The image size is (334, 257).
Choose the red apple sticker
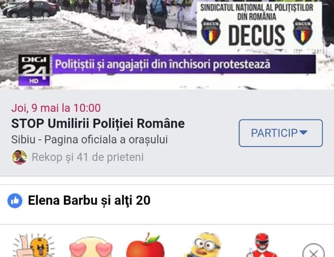point(146,245)
